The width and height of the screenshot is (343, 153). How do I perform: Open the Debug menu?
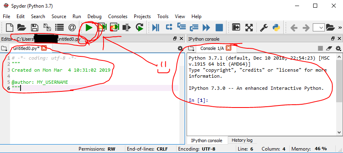94,17
